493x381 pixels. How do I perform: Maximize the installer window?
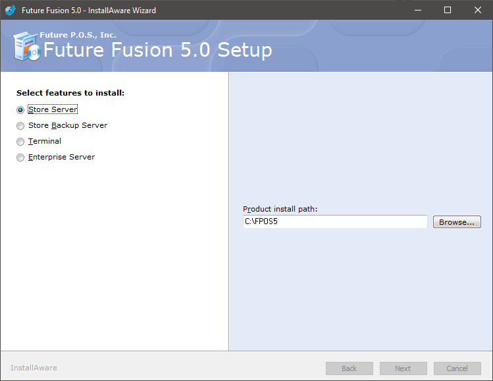click(x=448, y=10)
